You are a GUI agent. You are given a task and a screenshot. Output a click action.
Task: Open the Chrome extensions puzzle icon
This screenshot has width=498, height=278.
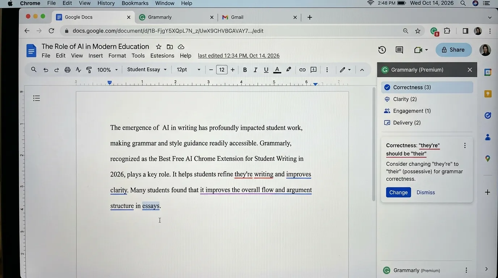(x=447, y=31)
